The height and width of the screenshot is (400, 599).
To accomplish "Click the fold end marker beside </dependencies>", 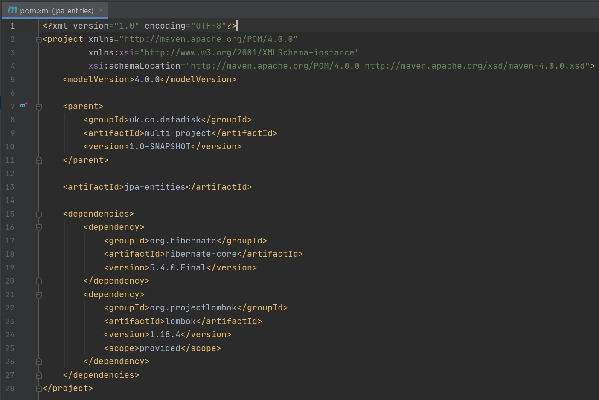I will (39, 375).
